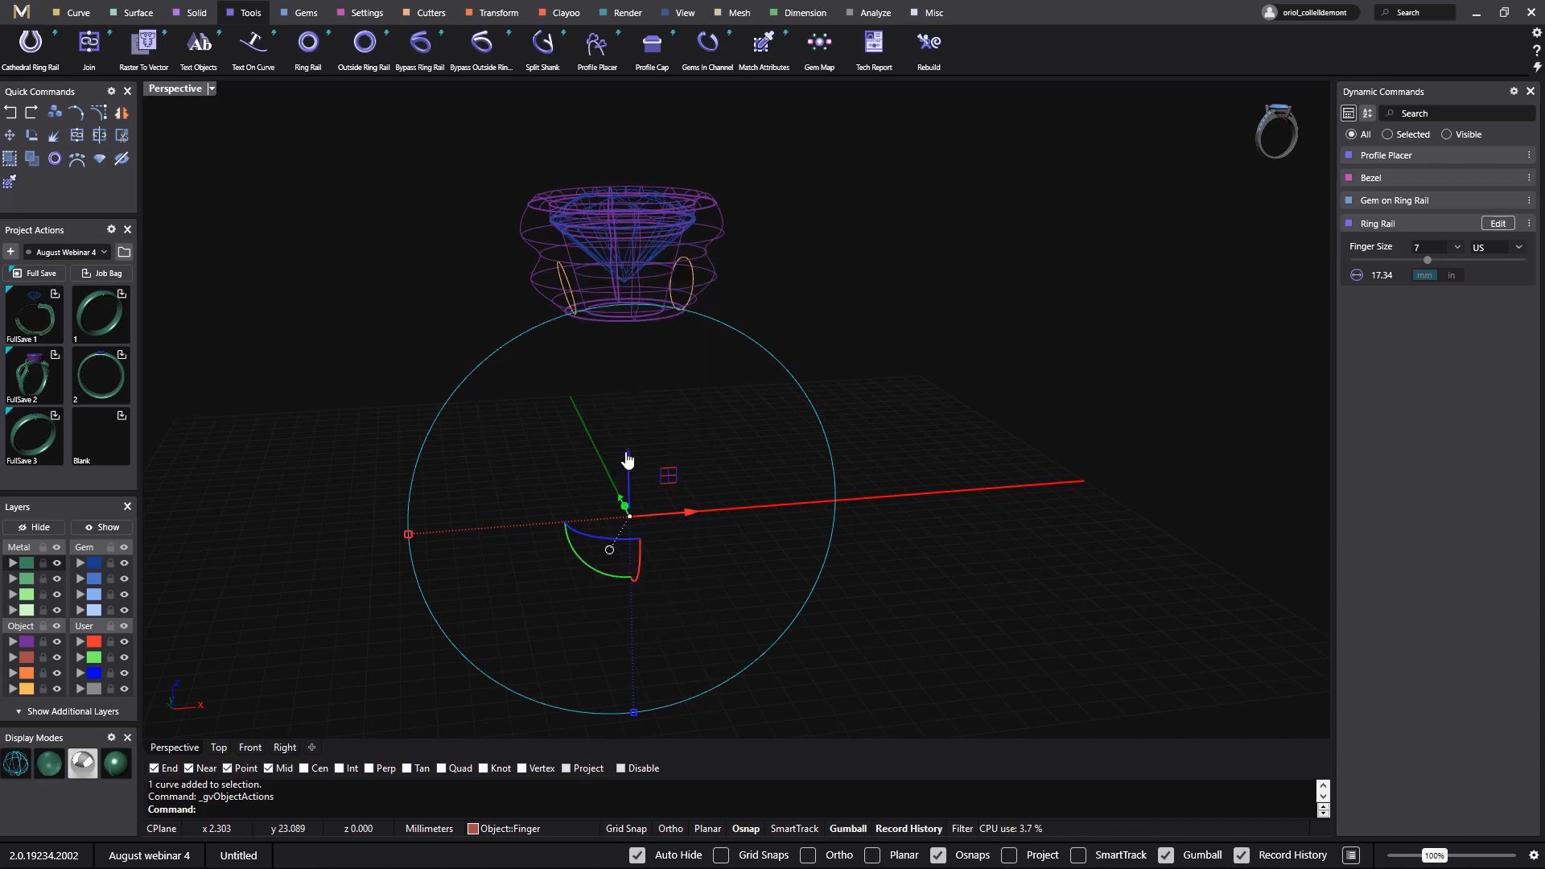The height and width of the screenshot is (869, 1545).
Task: Open the Finger Size number dropdown
Action: click(1456, 247)
